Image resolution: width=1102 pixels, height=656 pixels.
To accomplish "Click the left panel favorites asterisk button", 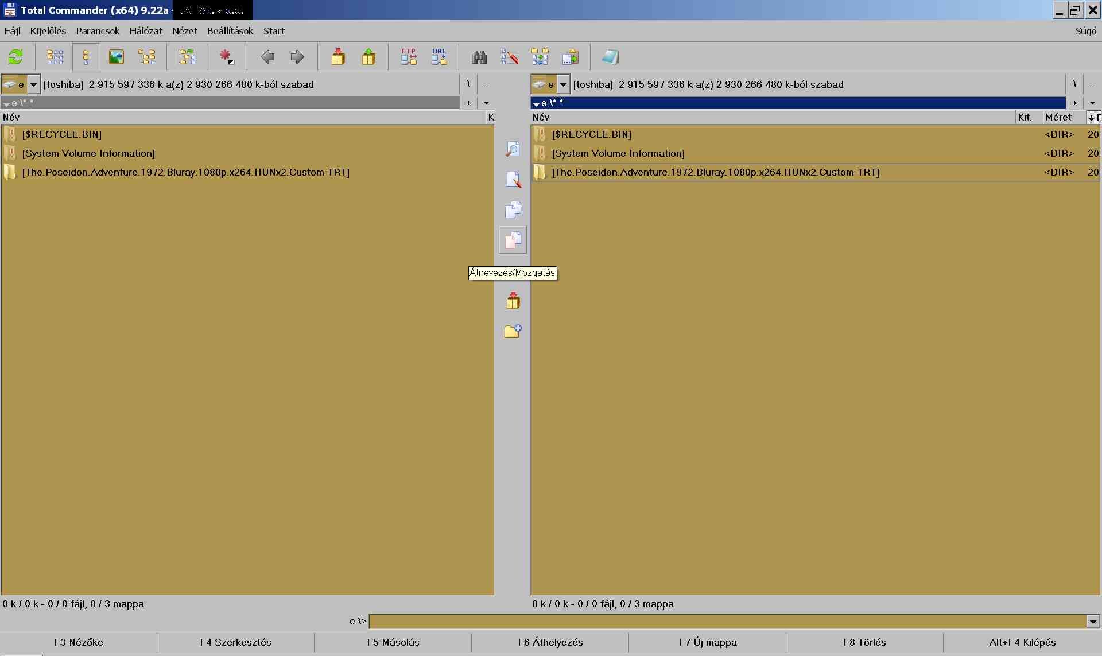I will [468, 103].
